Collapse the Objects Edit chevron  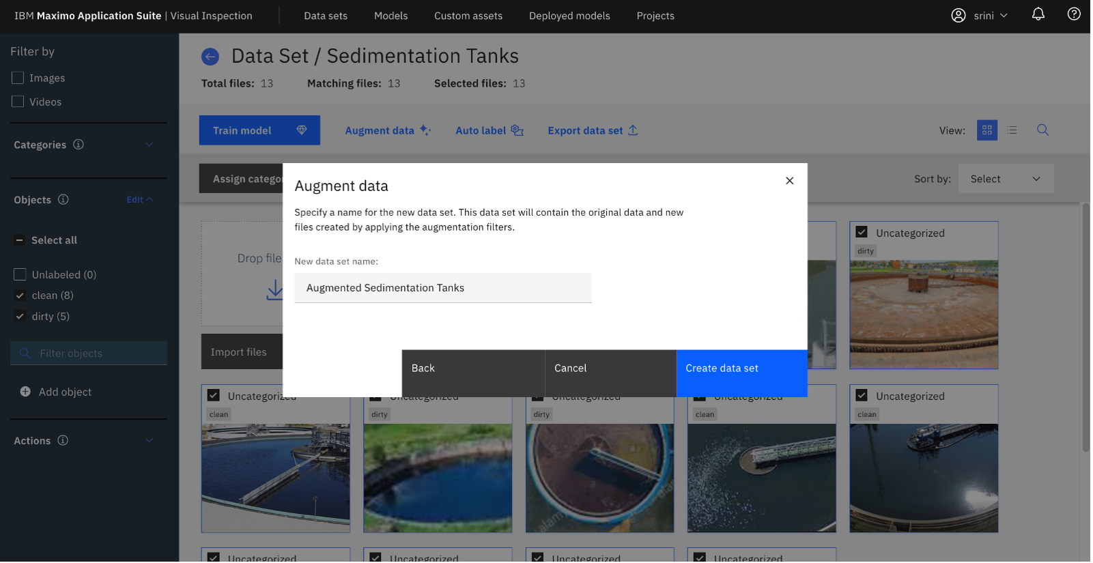click(x=150, y=200)
